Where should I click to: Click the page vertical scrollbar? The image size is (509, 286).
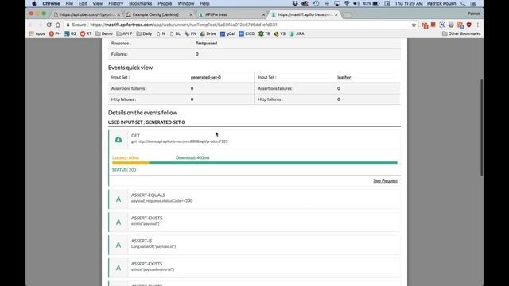coord(481,127)
